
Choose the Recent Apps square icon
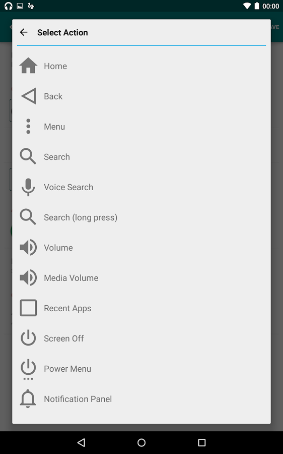(x=28, y=308)
